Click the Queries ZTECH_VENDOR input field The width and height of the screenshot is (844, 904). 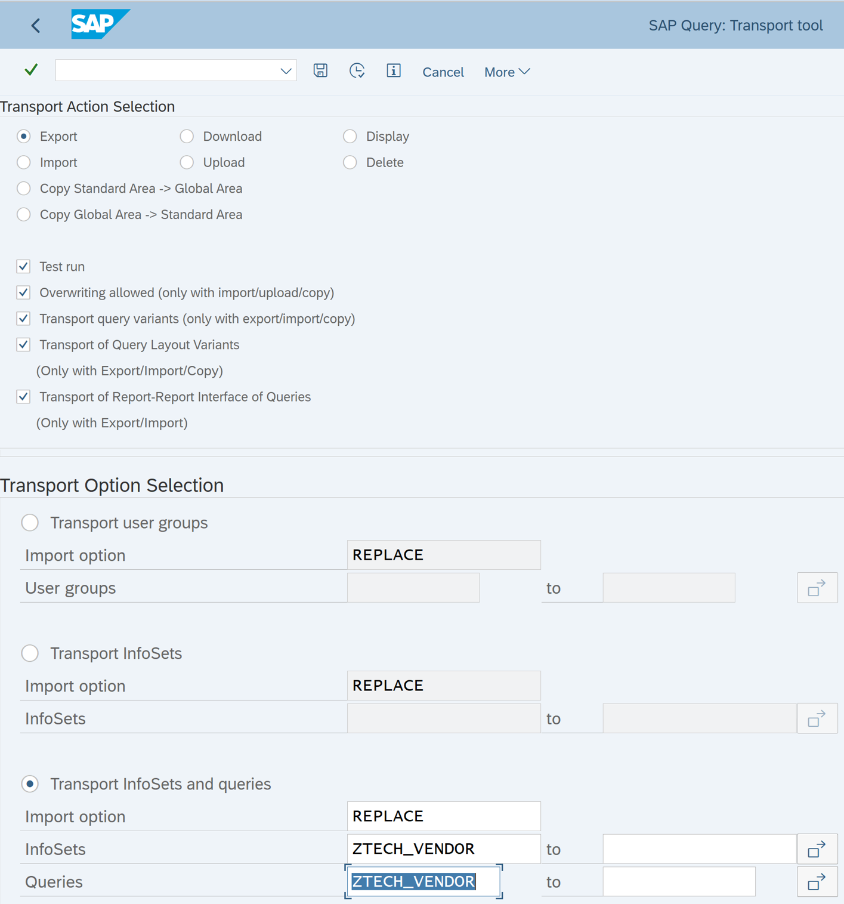[422, 881]
